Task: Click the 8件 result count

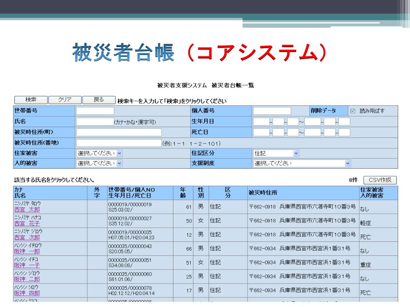Action: (353, 180)
